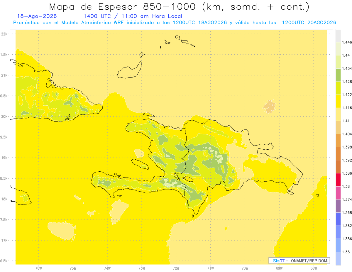The image size is (352, 272).
Task: Click the '73W' longitude label
Action: pos(142,268)
